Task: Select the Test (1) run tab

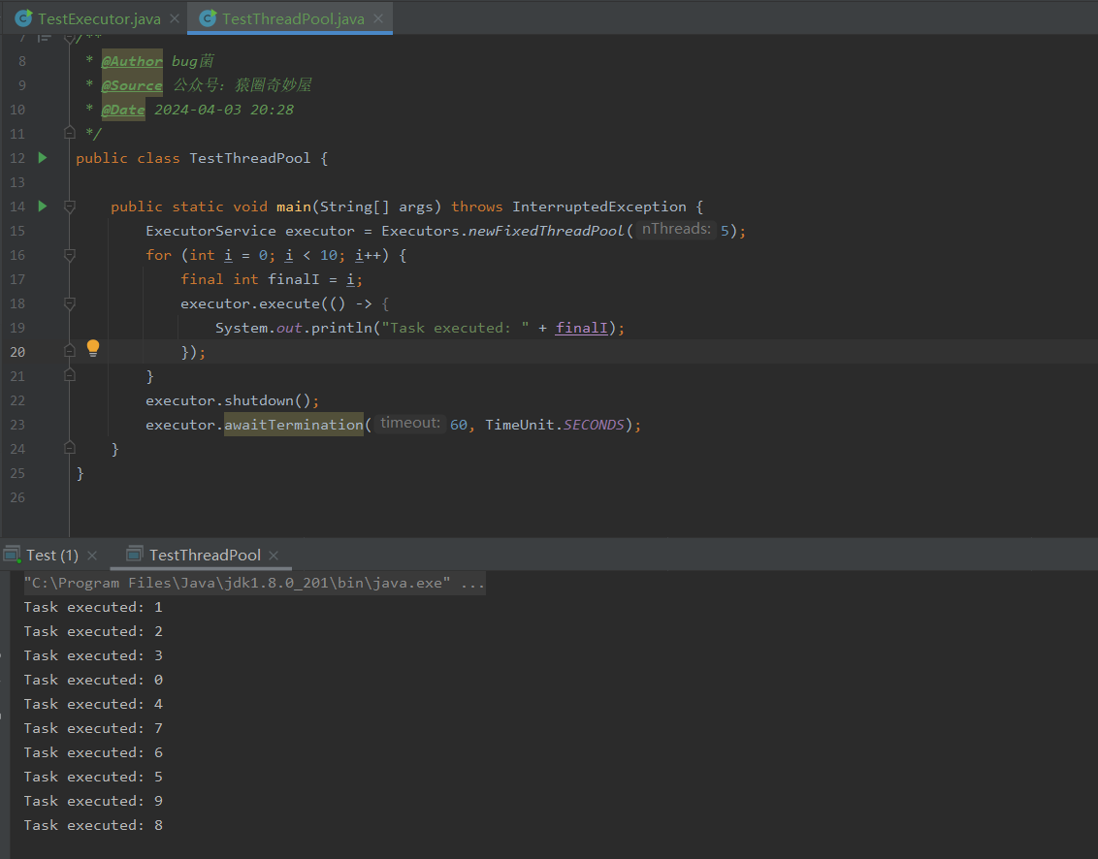Action: pyautogui.click(x=52, y=556)
